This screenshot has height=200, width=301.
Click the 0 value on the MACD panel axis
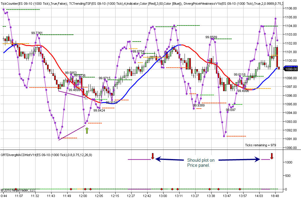click(286, 189)
